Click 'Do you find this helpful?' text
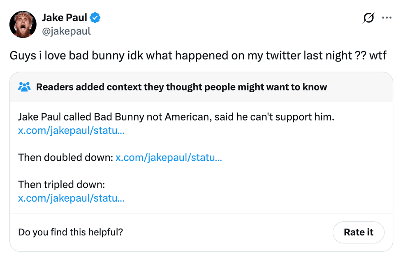 [x=70, y=232]
